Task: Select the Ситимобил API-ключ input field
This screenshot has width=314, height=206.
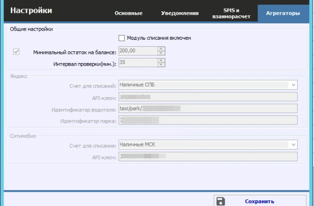Action: click(x=208, y=157)
